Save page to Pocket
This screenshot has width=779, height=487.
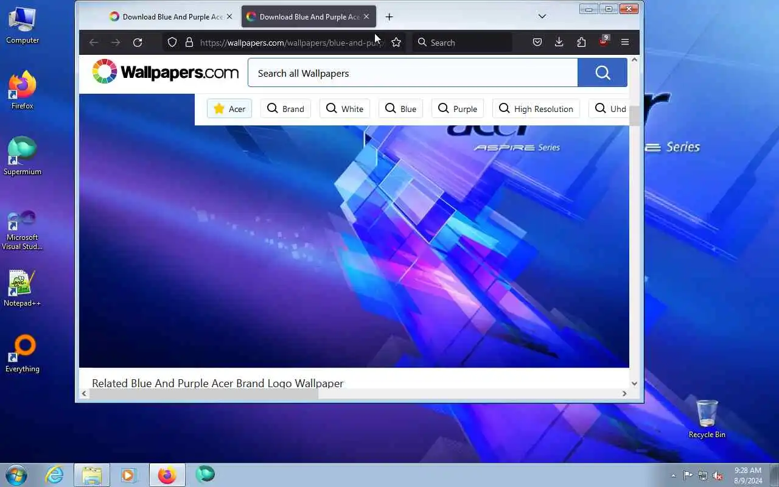[537, 42]
